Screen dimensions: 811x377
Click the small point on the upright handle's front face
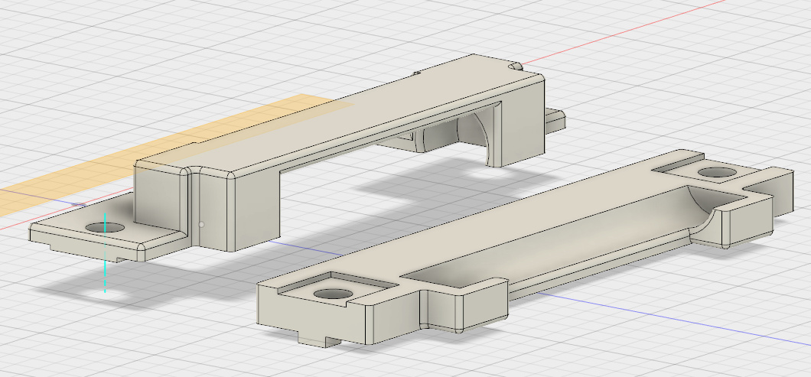click(x=202, y=225)
